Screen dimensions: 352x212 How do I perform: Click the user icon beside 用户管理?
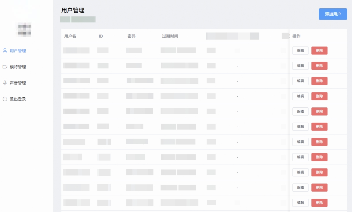click(x=5, y=51)
